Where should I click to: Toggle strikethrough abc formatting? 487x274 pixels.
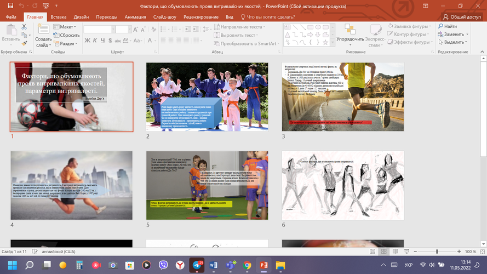click(x=118, y=41)
